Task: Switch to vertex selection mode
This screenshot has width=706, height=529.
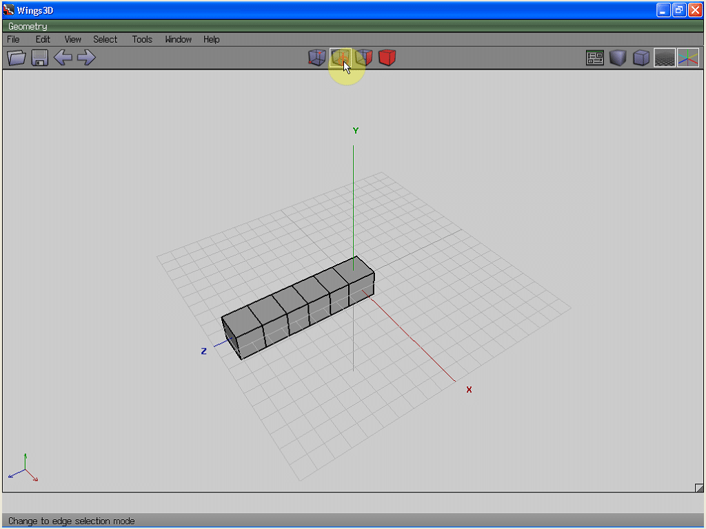Action: pyautogui.click(x=316, y=58)
